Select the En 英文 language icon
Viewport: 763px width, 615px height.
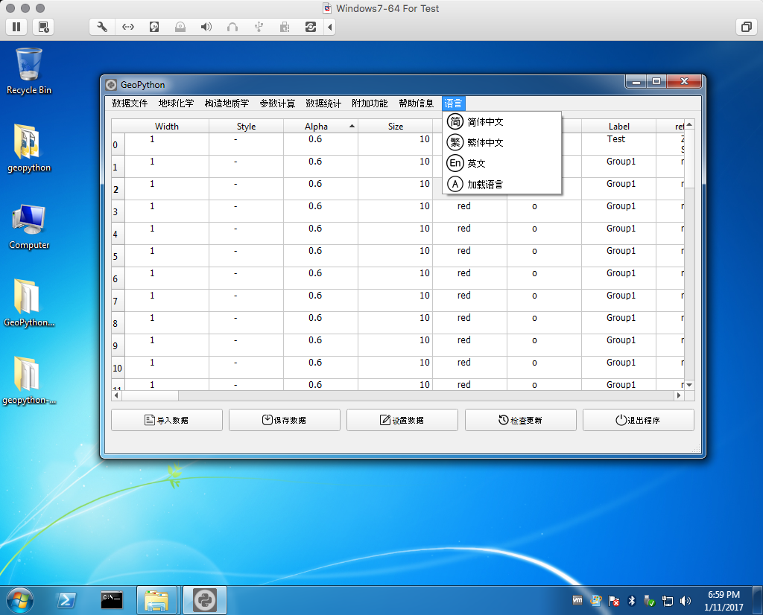point(455,163)
